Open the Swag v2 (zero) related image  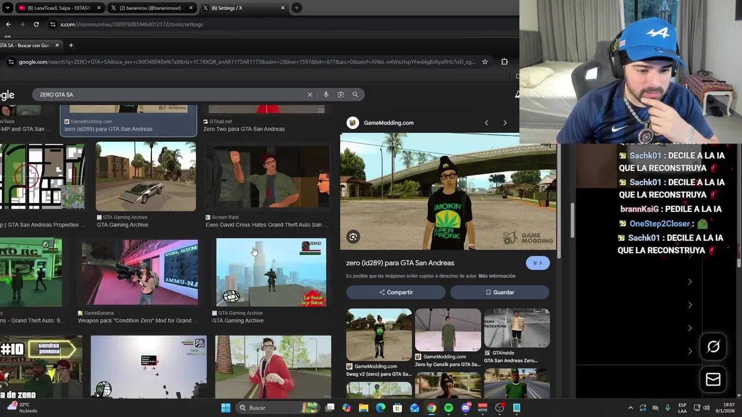point(379,335)
